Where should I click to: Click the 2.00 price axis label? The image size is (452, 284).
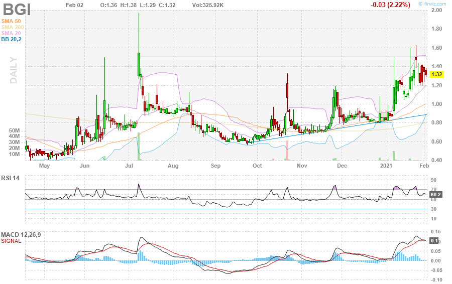(x=436, y=11)
